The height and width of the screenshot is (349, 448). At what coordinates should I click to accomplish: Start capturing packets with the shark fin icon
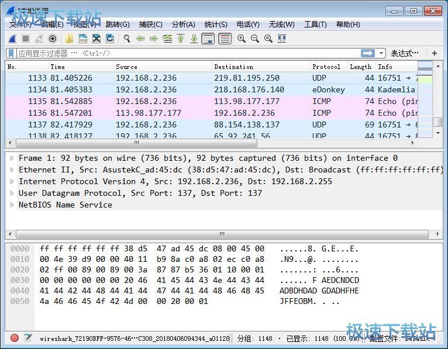pos(12,39)
